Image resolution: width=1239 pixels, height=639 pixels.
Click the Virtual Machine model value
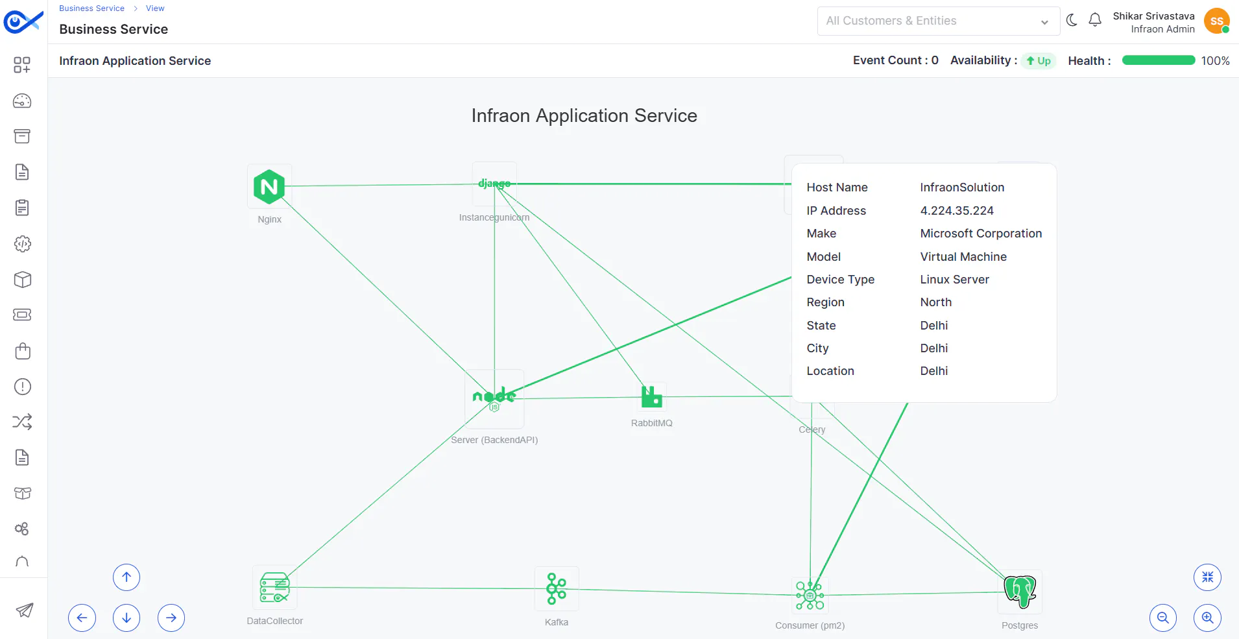pos(963,256)
